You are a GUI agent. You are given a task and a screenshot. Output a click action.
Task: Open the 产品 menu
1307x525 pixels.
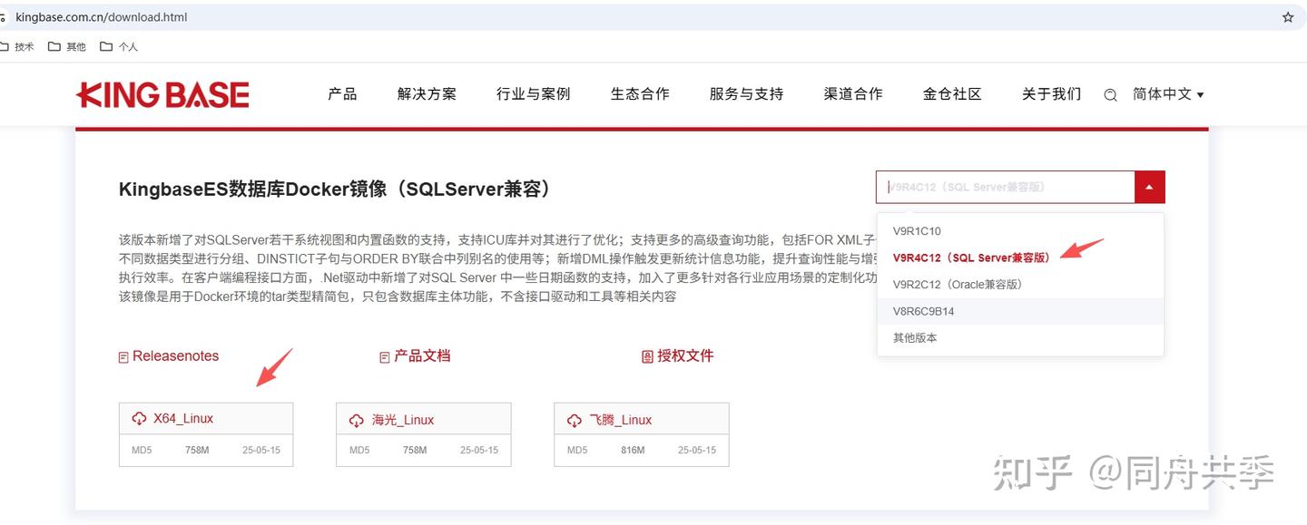(342, 93)
